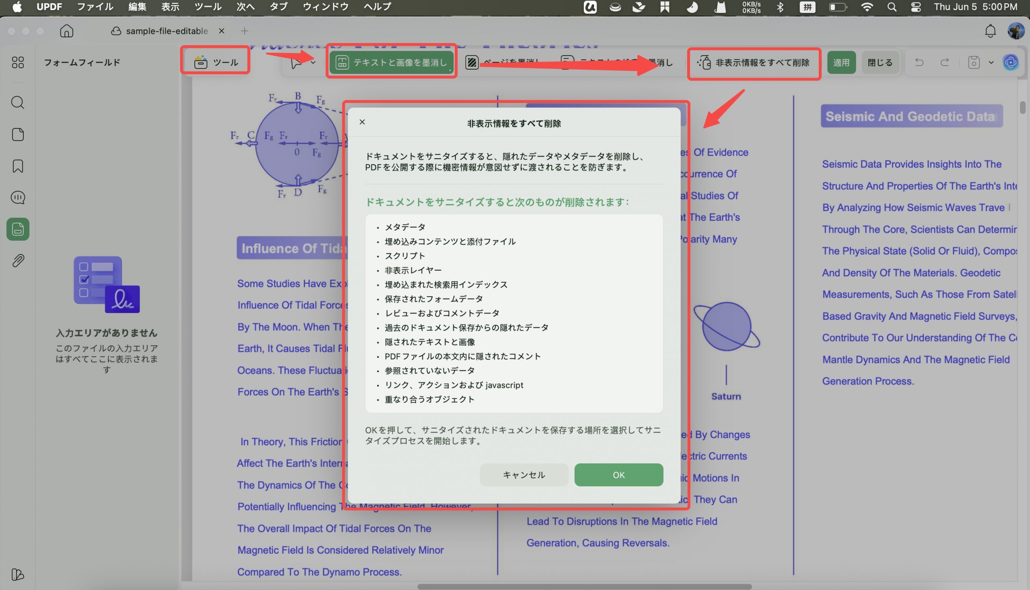Open the 表示 menu
The height and width of the screenshot is (590, 1030).
point(170,7)
